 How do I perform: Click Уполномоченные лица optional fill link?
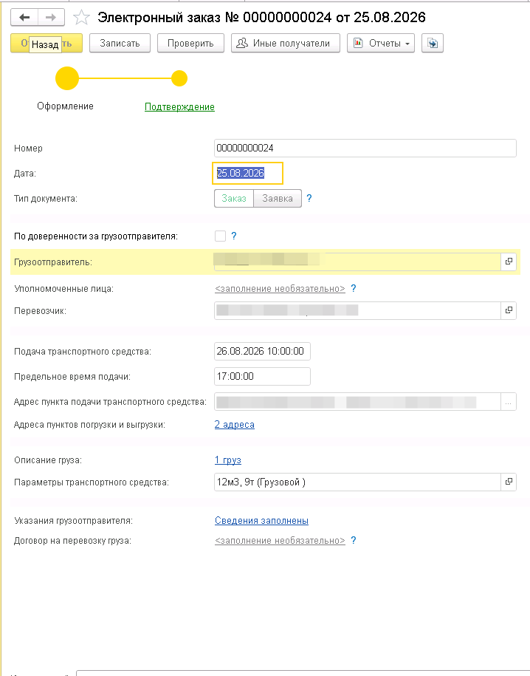coord(280,288)
